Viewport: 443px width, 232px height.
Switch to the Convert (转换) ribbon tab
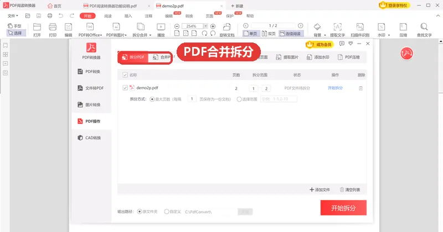(x=189, y=16)
